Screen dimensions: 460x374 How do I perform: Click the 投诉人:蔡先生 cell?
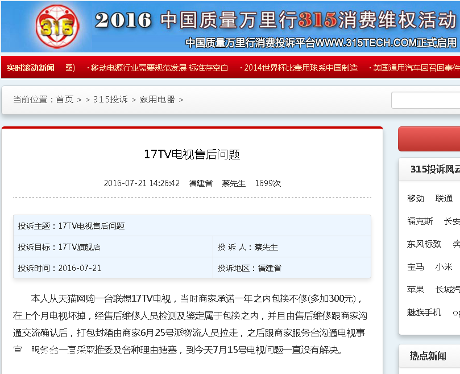pyautogui.click(x=292, y=247)
